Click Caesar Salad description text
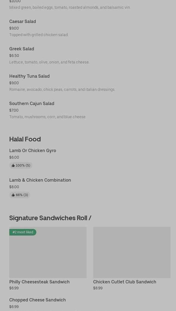This screenshot has width=176, height=311. [39, 35]
